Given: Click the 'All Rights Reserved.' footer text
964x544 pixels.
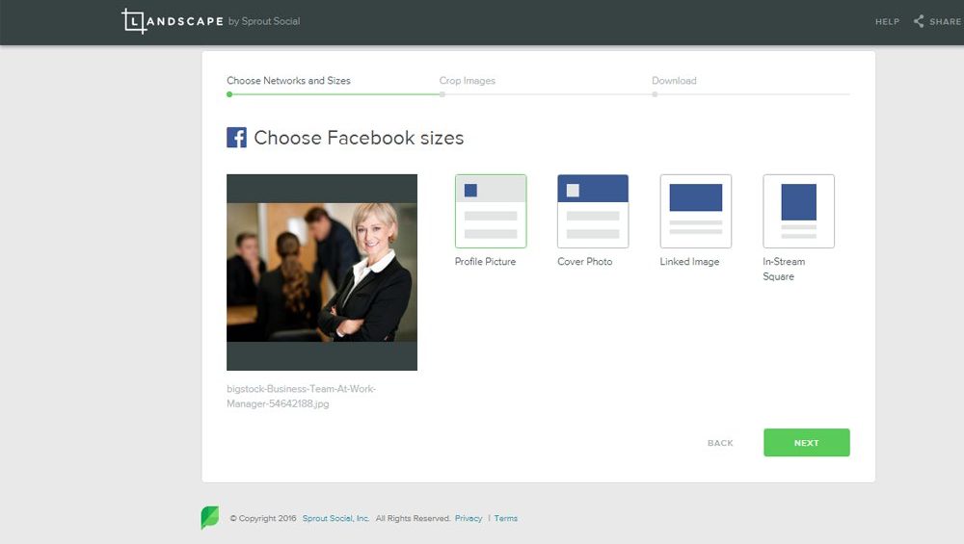Looking at the screenshot, I should point(413,518).
